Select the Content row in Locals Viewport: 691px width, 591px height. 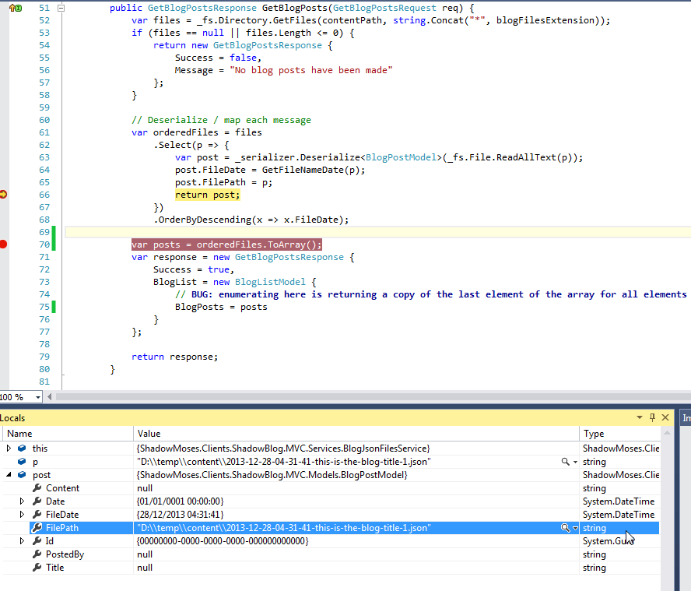pos(331,488)
